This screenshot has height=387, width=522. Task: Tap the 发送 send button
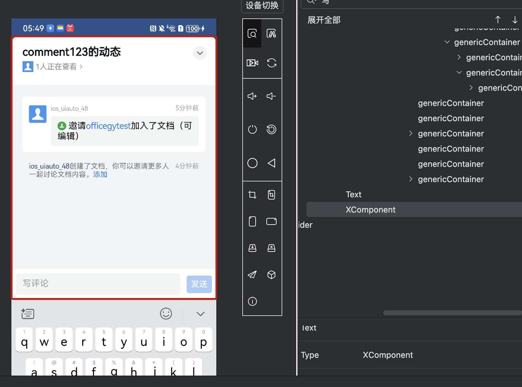(x=199, y=284)
